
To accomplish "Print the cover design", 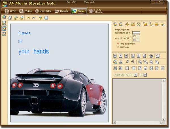I will pyautogui.click(x=41, y=18).
